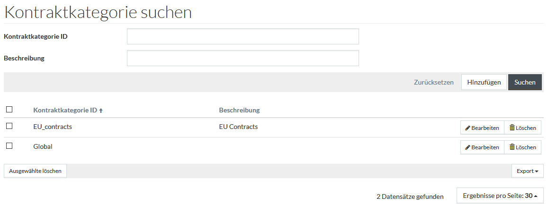The height and width of the screenshot is (205, 548).
Task: Focus the Kontraktkategorie ID input field
Action: [243, 36]
